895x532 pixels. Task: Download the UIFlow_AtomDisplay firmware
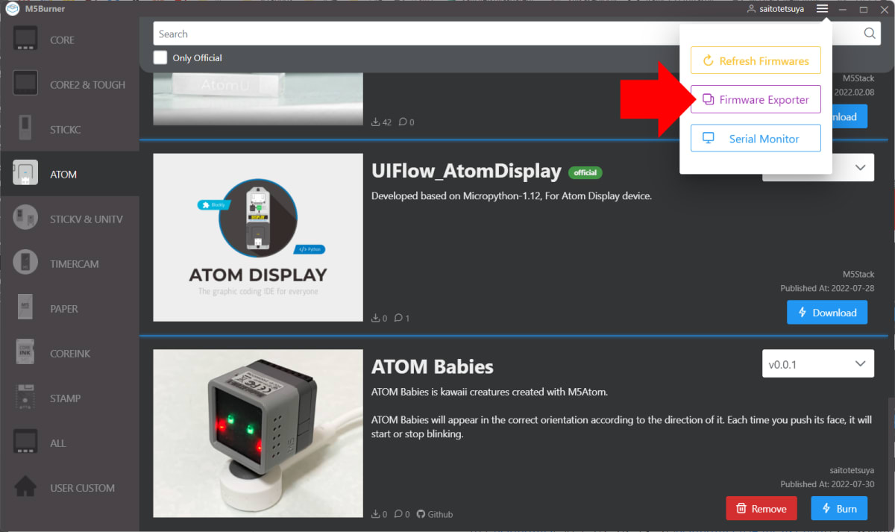827,313
